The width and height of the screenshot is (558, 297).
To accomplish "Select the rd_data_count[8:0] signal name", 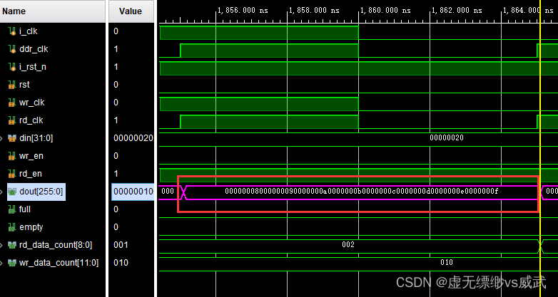I will (x=56, y=245).
